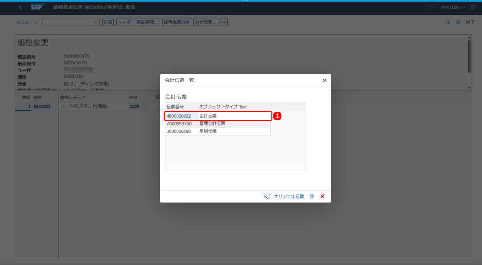The width and height of the screenshot is (482, 265).
Task: Click the 会計伝票... toolbar button
Action: coord(205,22)
